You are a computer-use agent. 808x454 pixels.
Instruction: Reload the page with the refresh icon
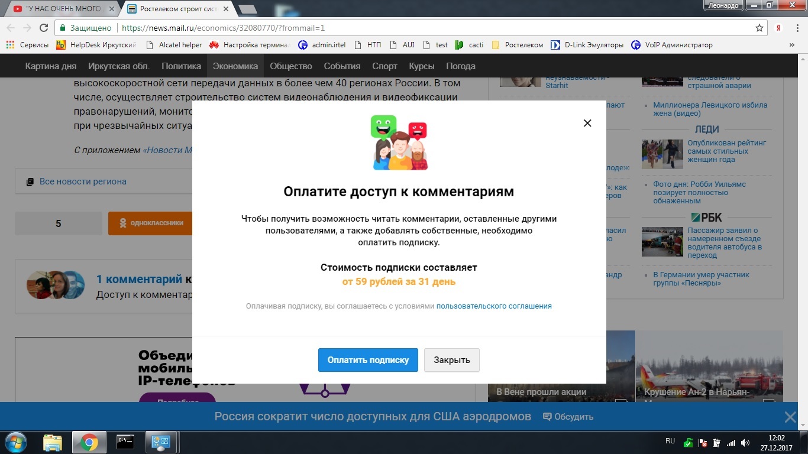[x=44, y=28]
